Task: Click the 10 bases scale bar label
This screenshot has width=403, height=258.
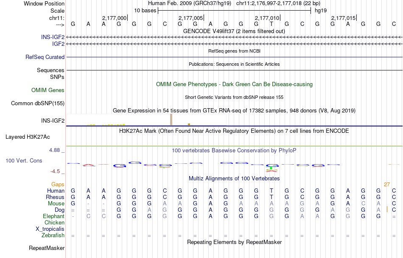Action: pos(145,11)
